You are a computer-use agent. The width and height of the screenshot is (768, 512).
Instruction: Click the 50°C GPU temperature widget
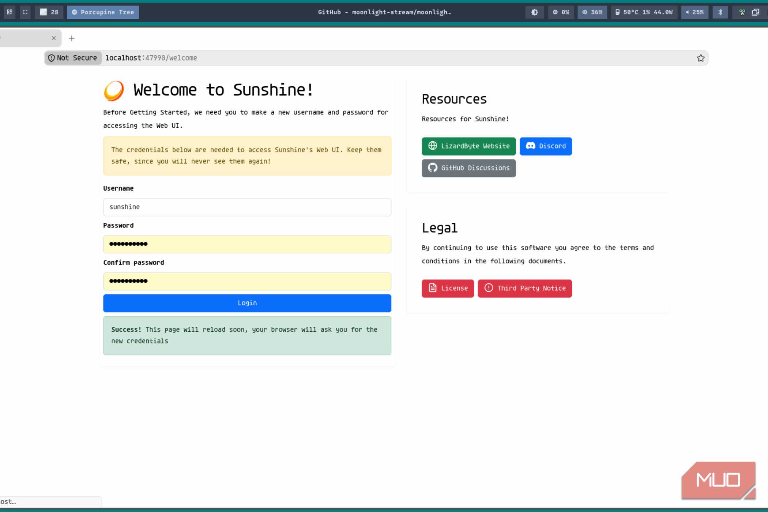(644, 12)
